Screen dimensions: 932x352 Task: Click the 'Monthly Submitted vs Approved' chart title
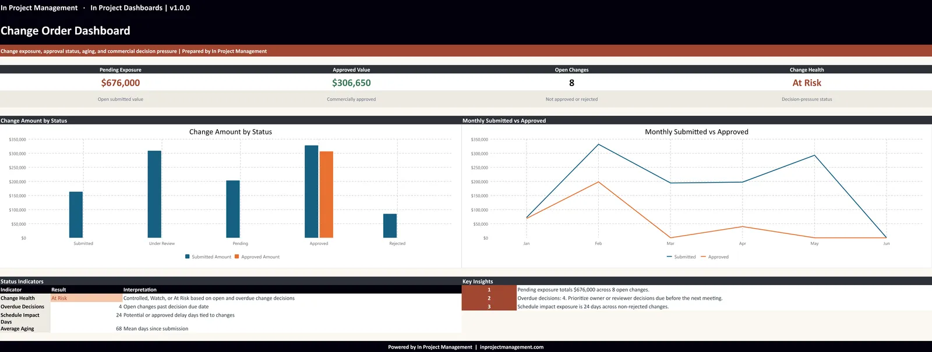(697, 132)
